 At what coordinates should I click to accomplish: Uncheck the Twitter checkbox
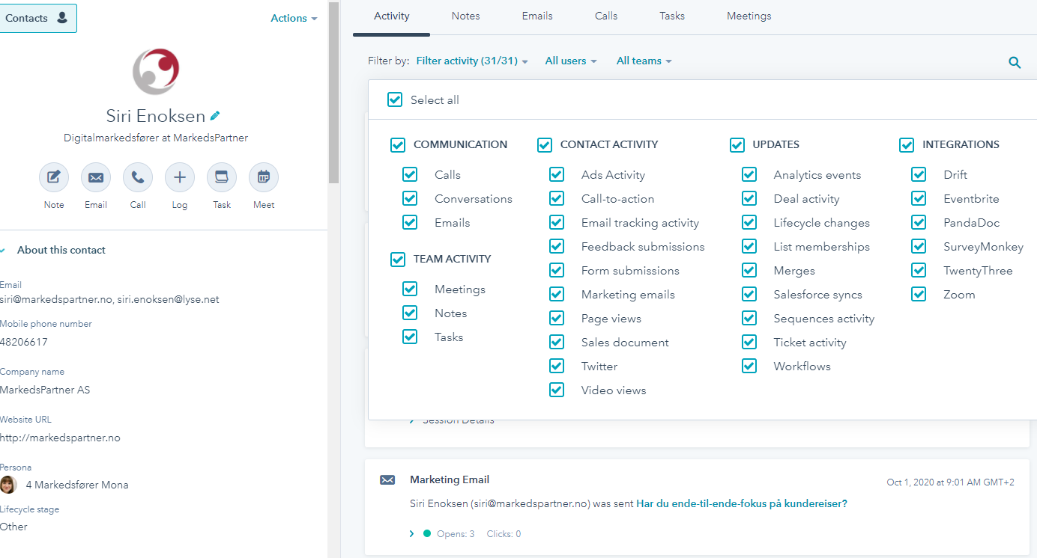(557, 366)
